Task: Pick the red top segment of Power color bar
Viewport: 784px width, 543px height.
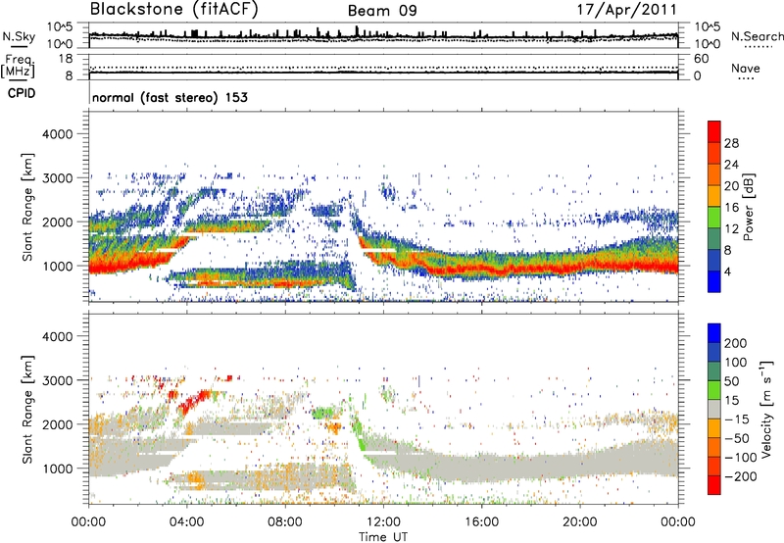Action: coord(714,131)
